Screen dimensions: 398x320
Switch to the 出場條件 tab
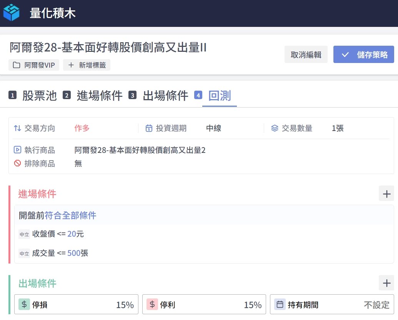(165, 95)
